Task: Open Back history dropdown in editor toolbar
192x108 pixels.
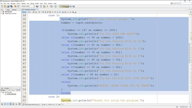Action: click(x=37, y=12)
